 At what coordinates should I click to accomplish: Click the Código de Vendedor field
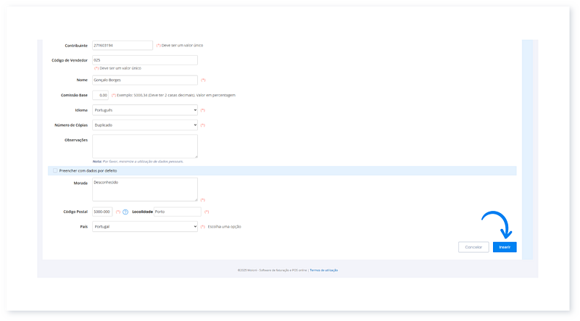[x=145, y=60]
